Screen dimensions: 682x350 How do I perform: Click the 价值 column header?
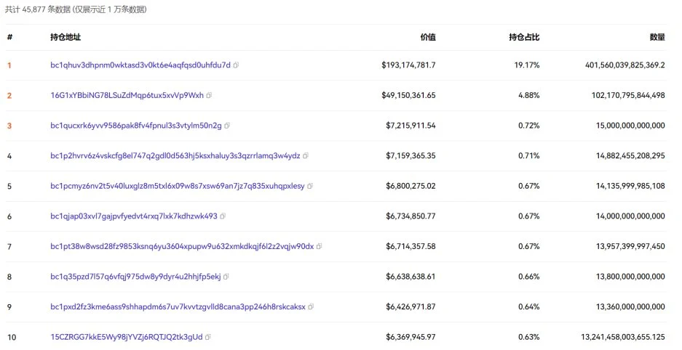click(x=427, y=37)
